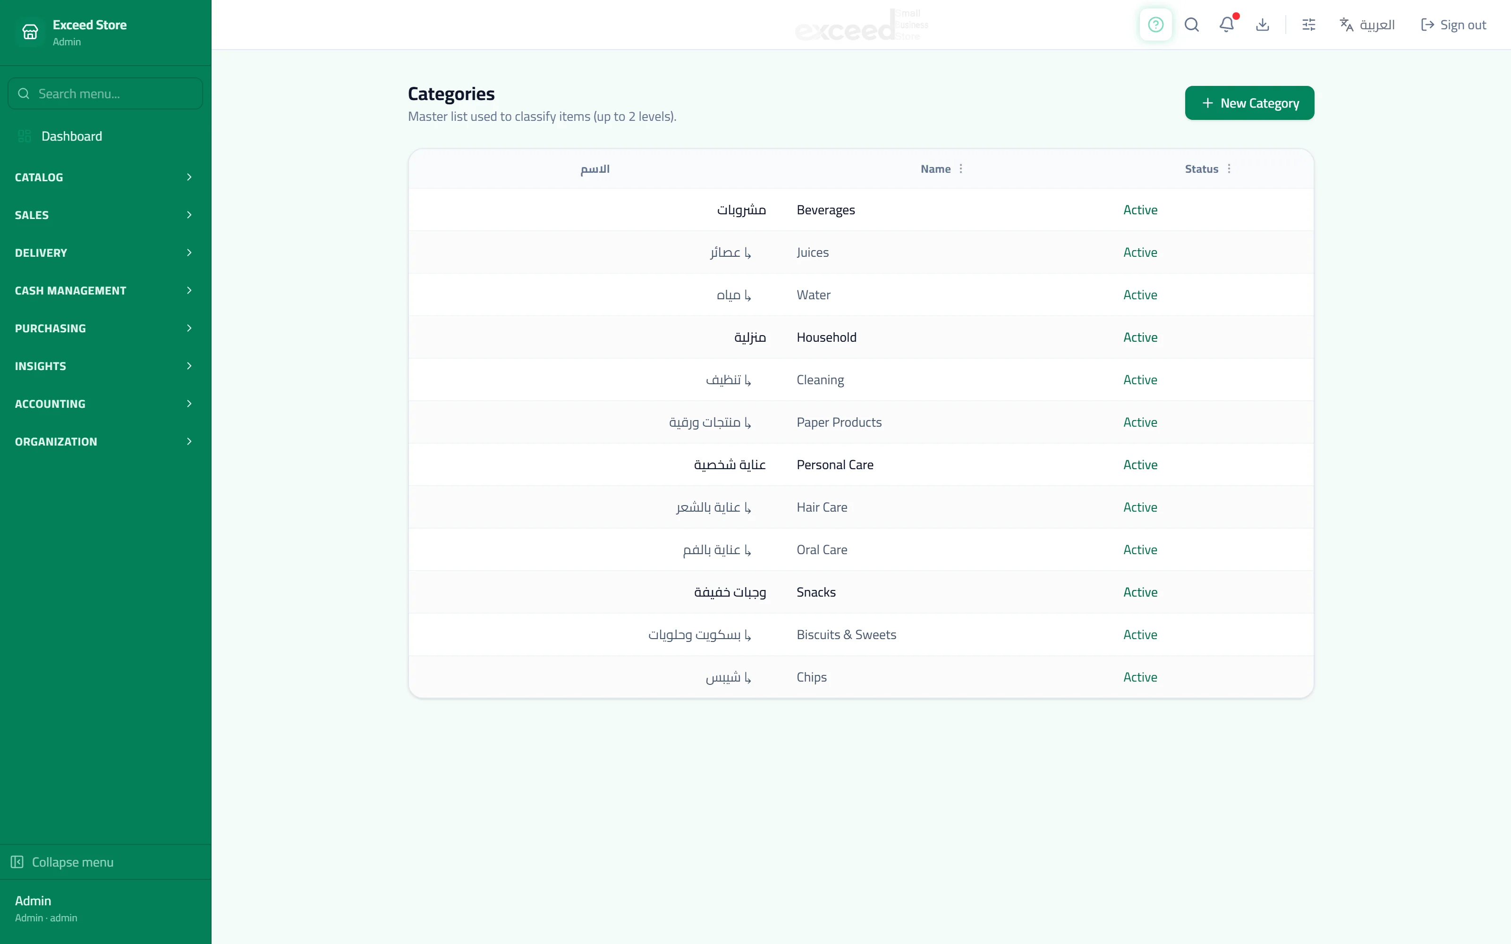Expand the PURCHASING section
This screenshot has width=1511, height=944.
click(x=105, y=329)
